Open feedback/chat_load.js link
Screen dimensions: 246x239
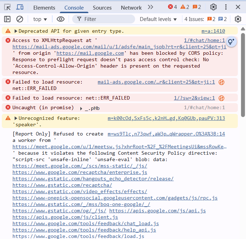(x=86, y=224)
